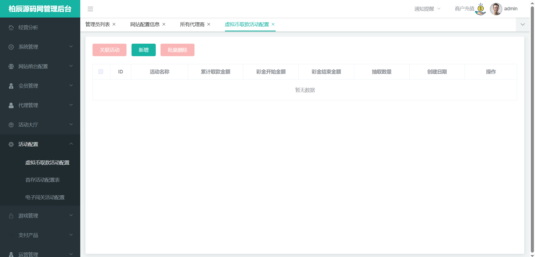Click the 活动配置 cog icon
Image resolution: width=535 pixels, height=257 pixels.
(x=11, y=144)
